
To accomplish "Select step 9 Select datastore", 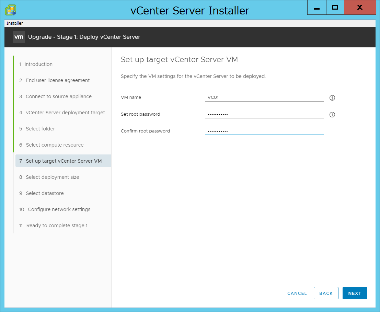I will click(42, 193).
